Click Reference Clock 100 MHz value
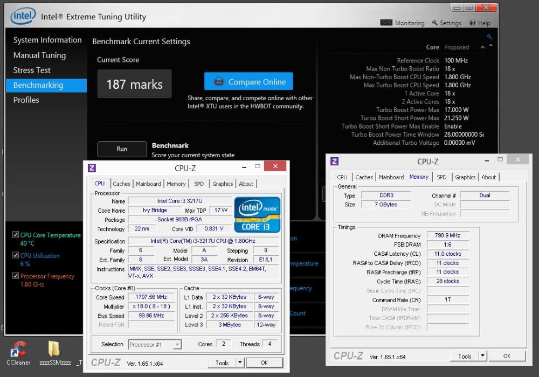This screenshot has width=539, height=377. (456, 60)
